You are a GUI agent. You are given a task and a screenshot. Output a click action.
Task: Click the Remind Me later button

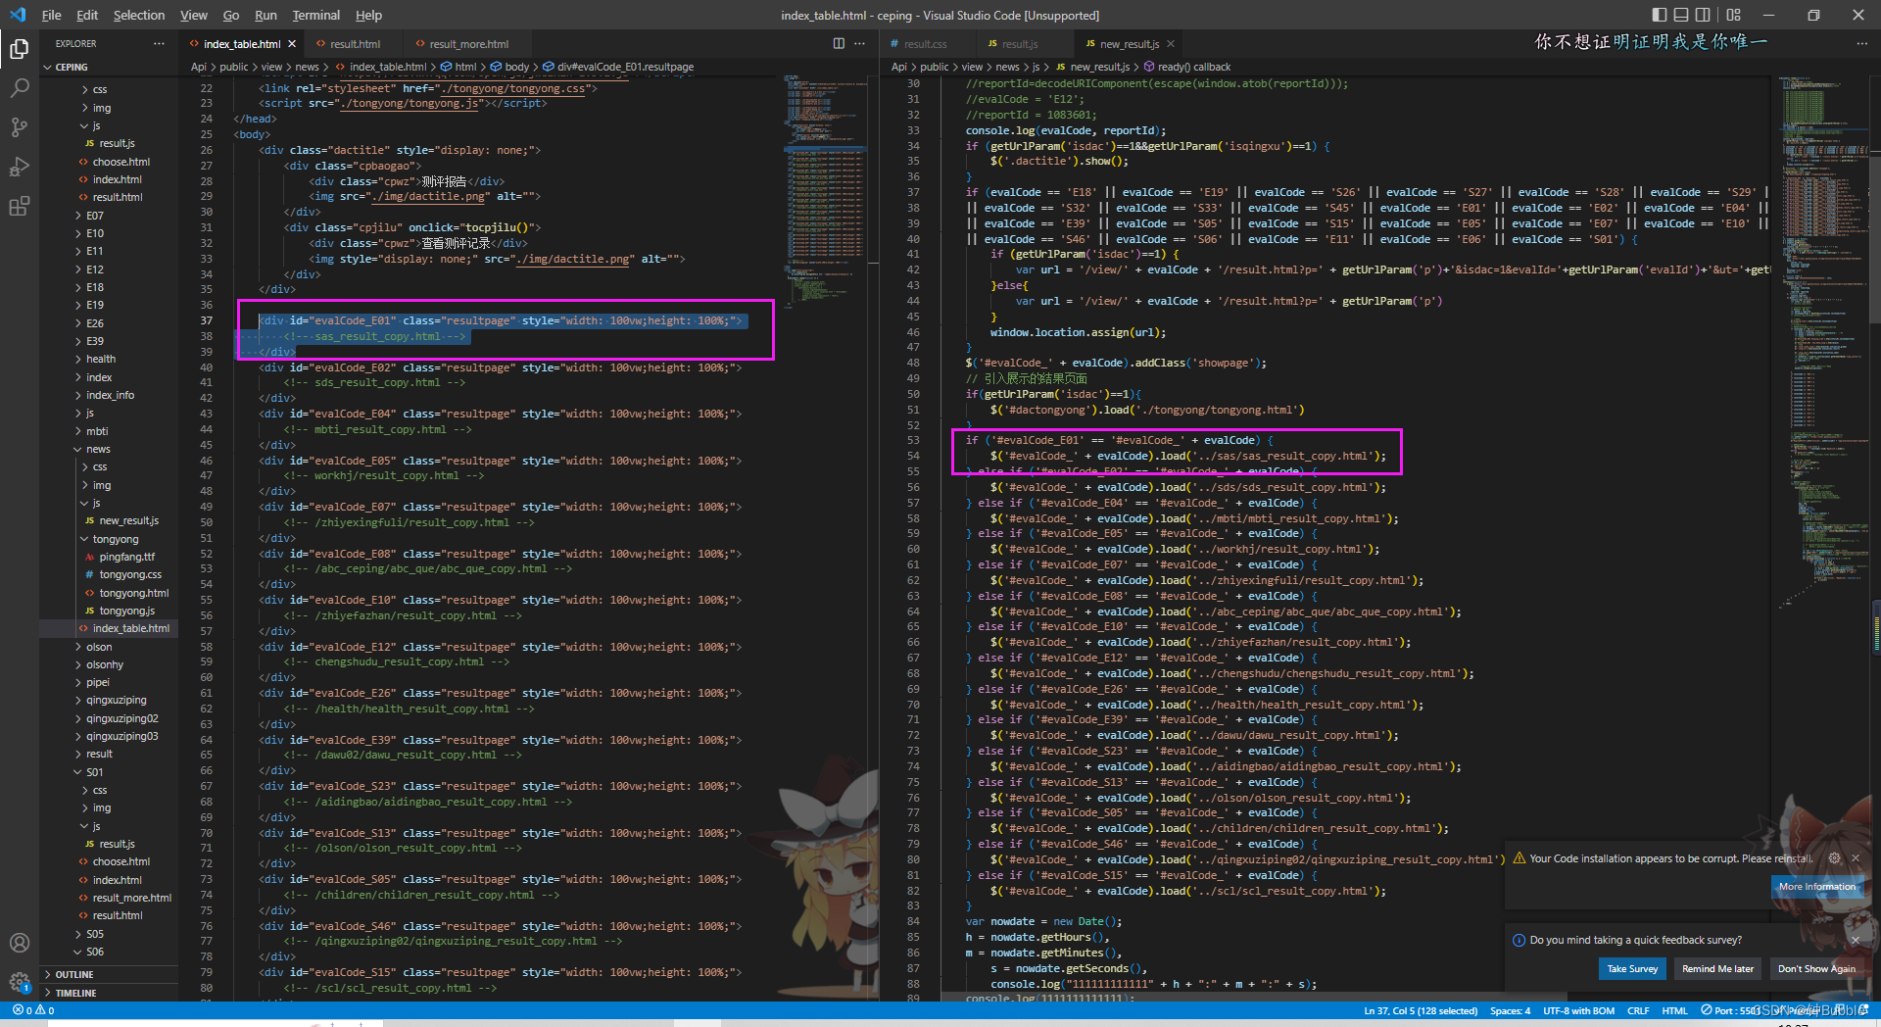coord(1717,968)
